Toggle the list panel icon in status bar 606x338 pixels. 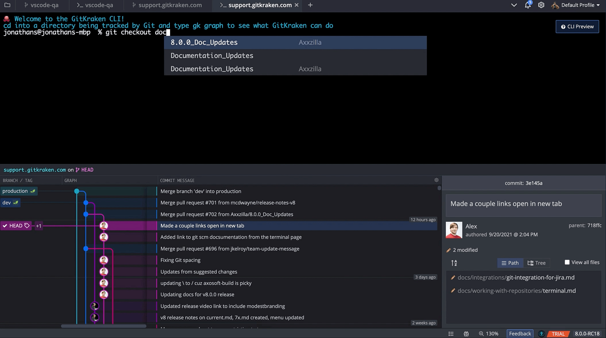point(451,334)
